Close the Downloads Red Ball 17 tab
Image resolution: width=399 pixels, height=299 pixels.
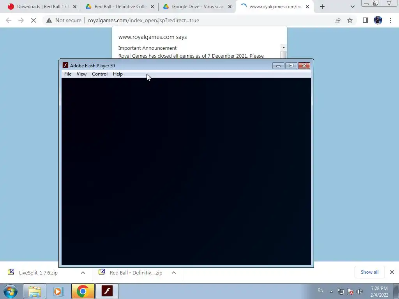tap(75, 7)
